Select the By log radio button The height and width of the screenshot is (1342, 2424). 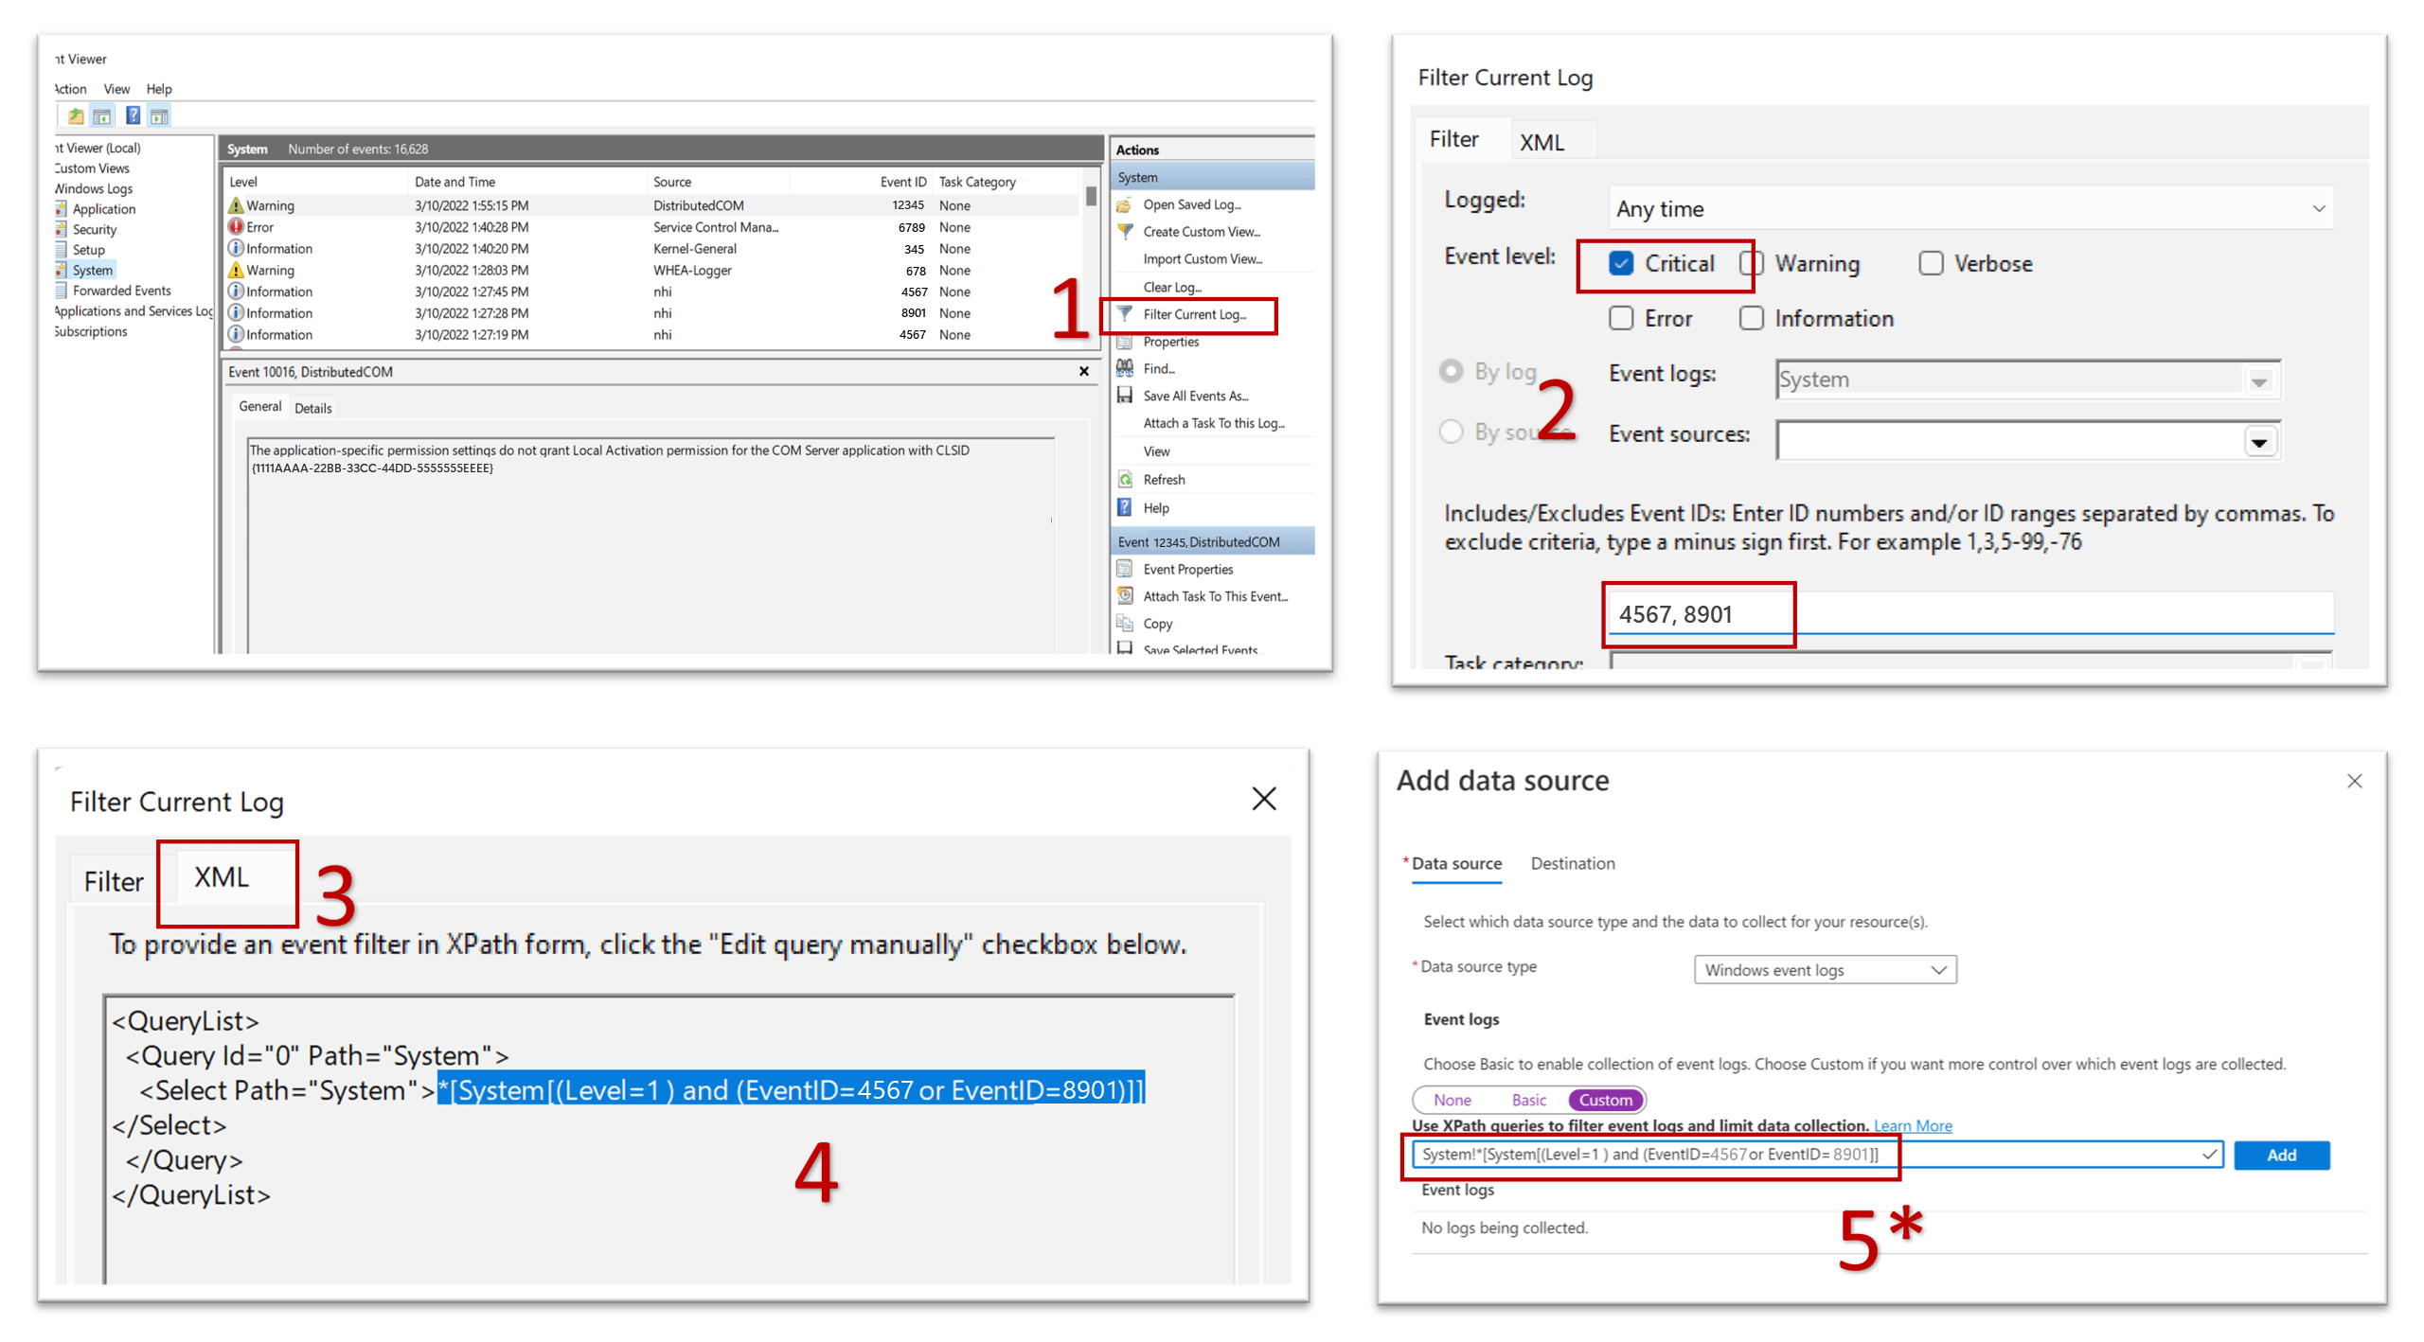(x=1452, y=371)
